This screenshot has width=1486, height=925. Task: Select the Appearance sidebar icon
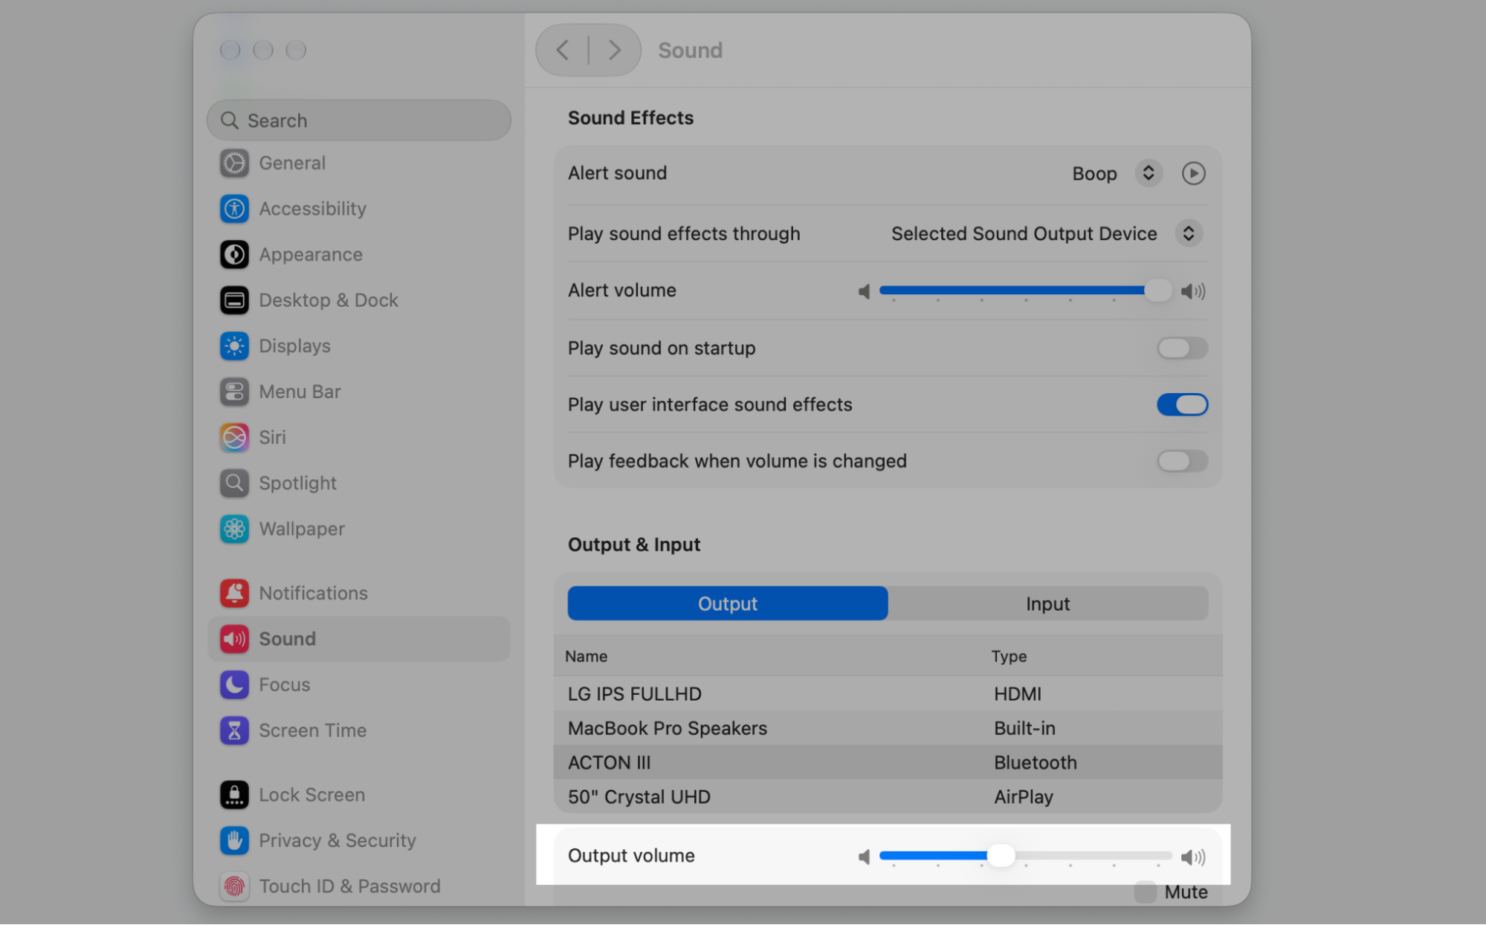click(x=234, y=255)
